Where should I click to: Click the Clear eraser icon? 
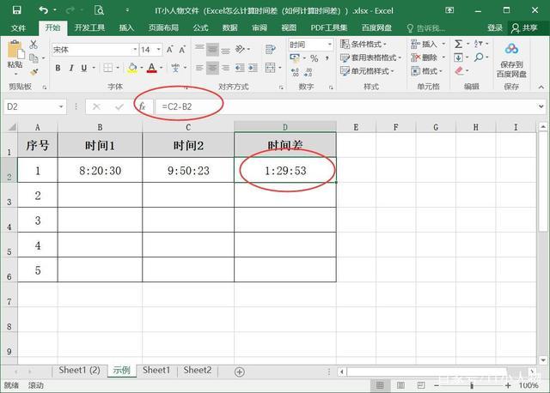point(459,71)
